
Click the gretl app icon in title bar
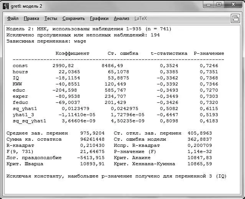click(6, 6)
